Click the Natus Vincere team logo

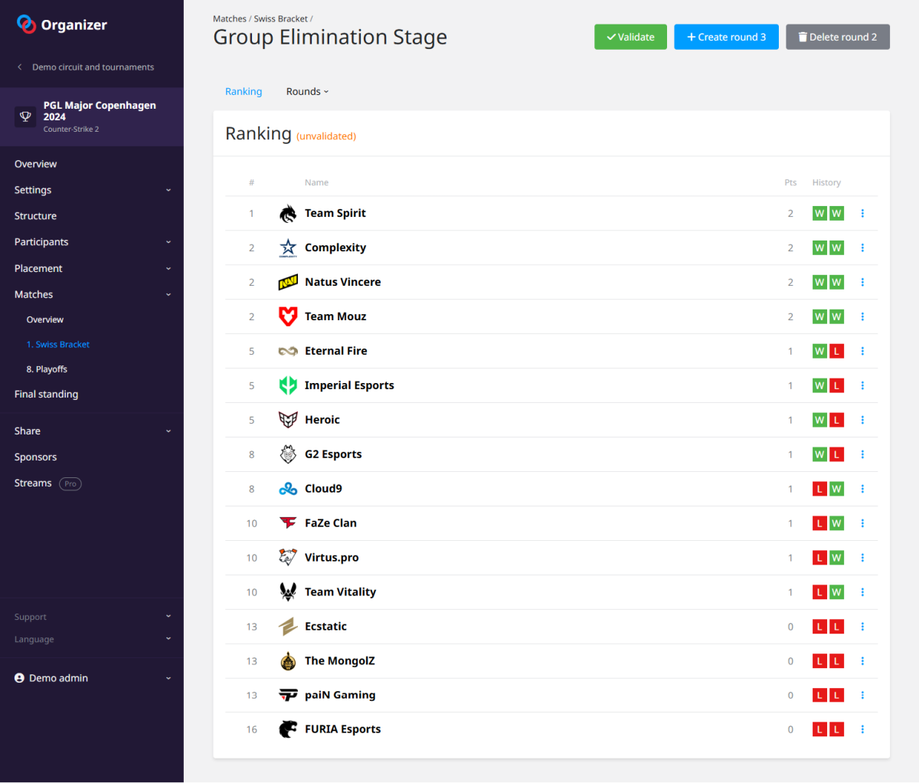coord(288,283)
